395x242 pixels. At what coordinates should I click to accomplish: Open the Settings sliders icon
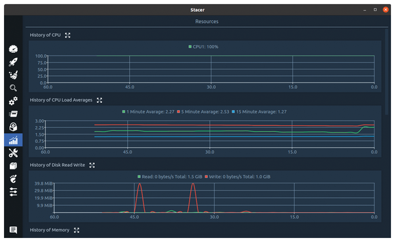13,192
